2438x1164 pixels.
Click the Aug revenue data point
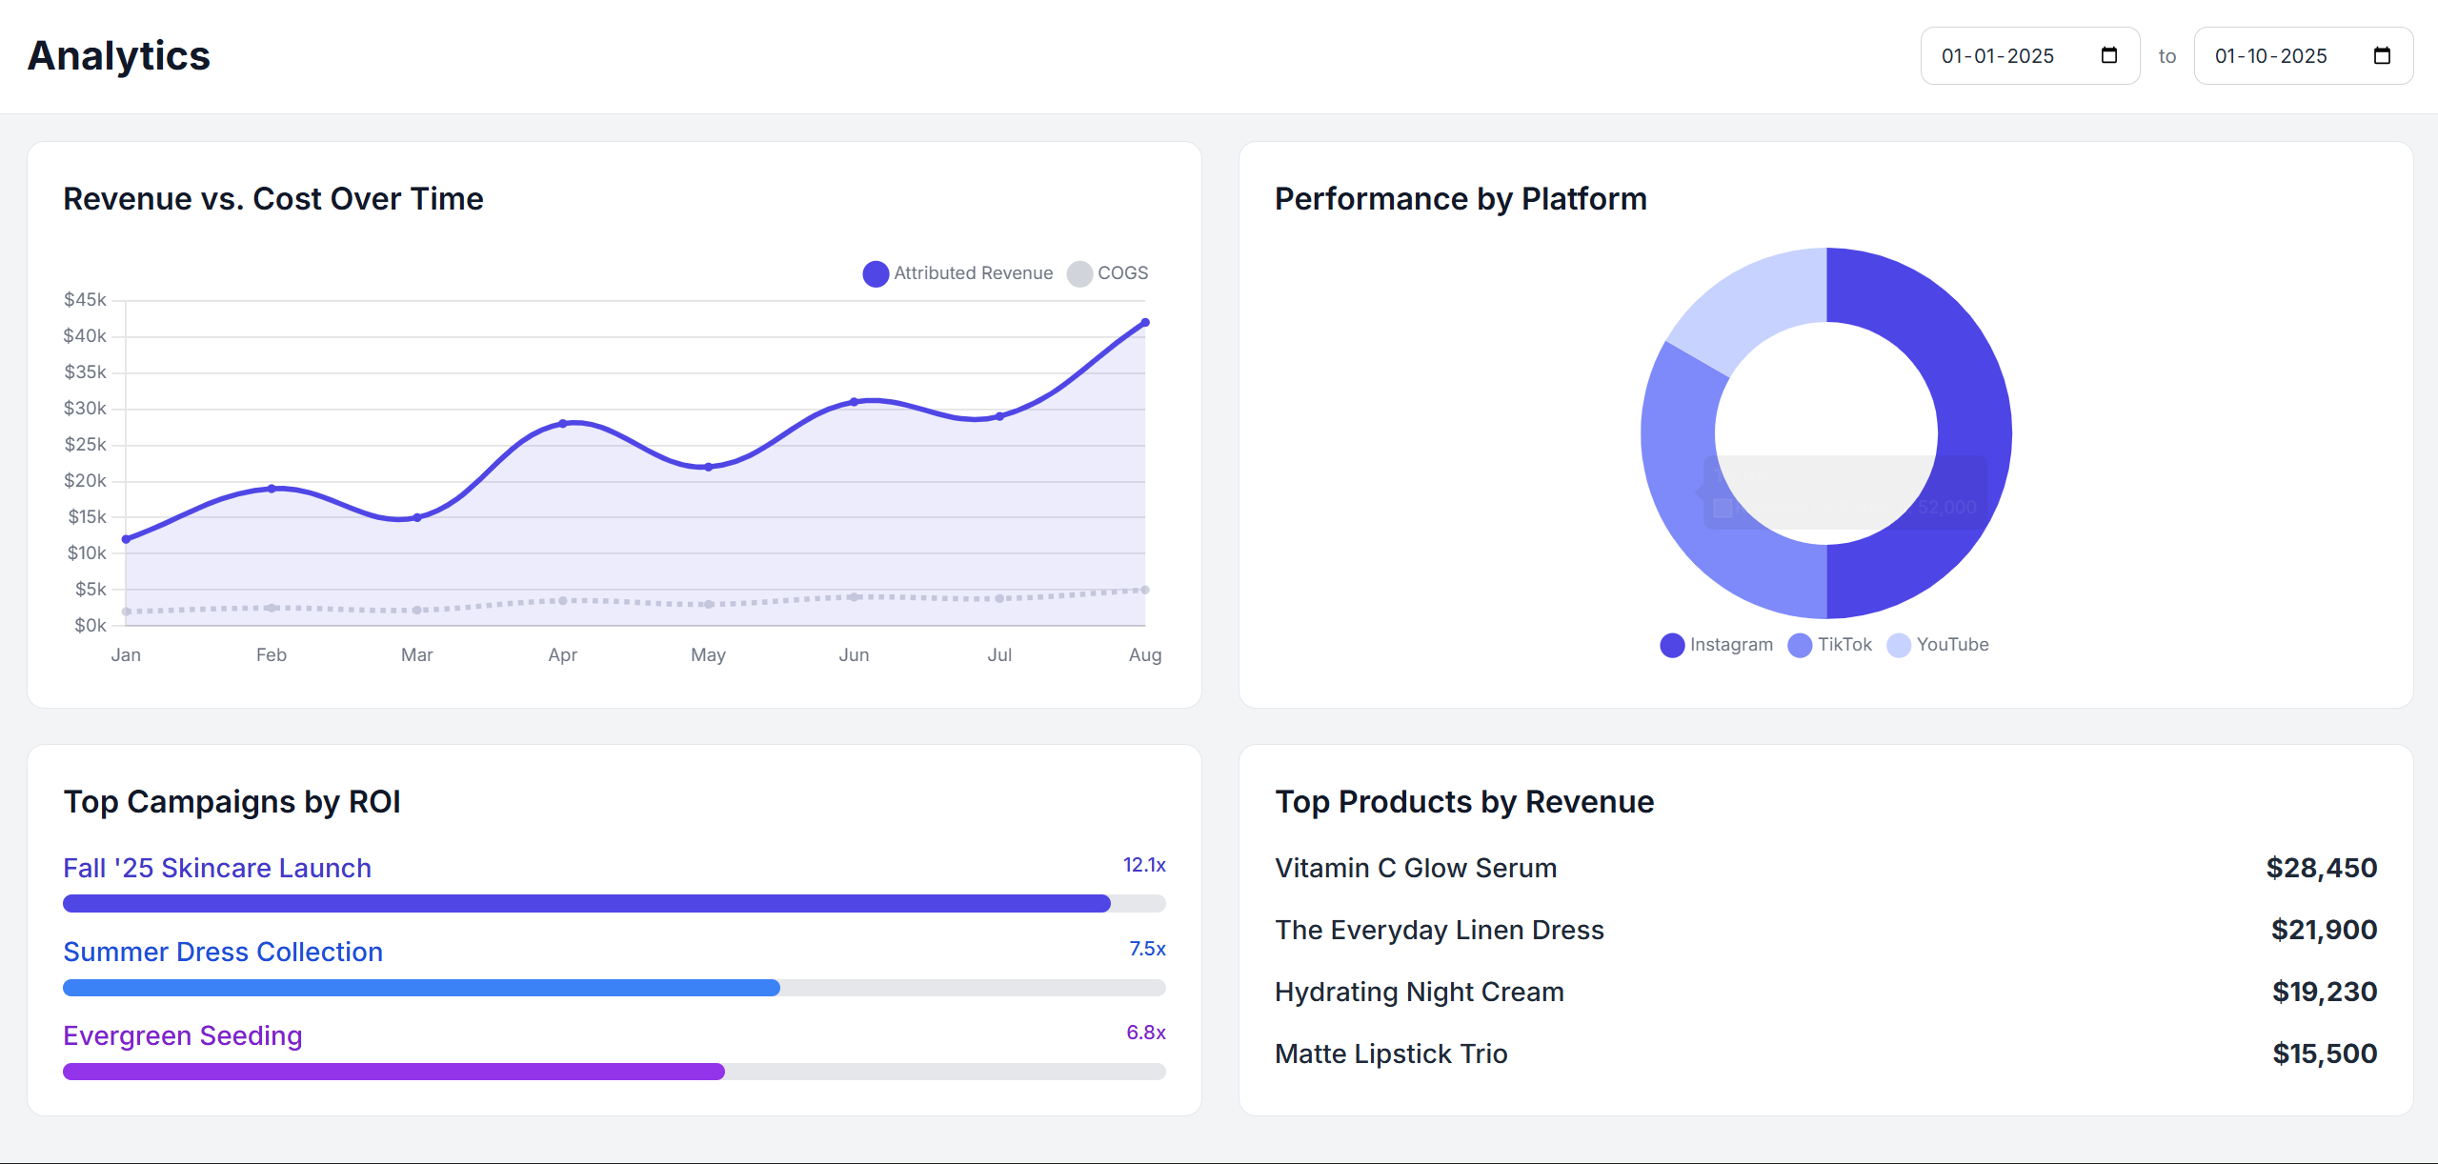(x=1145, y=323)
